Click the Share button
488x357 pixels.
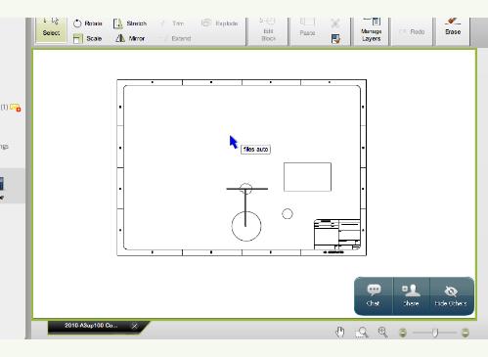click(411, 295)
